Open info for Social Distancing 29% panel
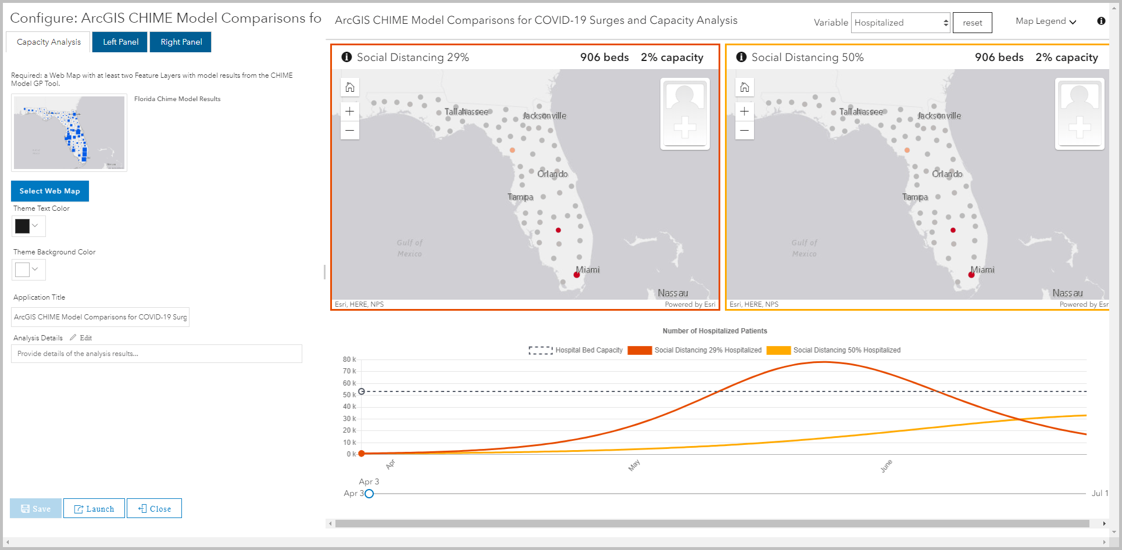 (346, 57)
